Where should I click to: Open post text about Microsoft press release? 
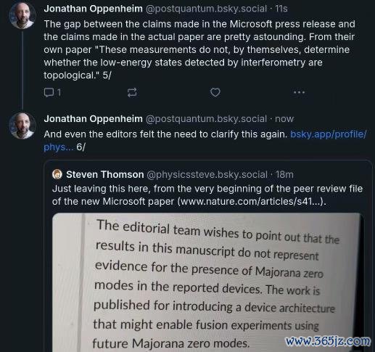coord(199,49)
